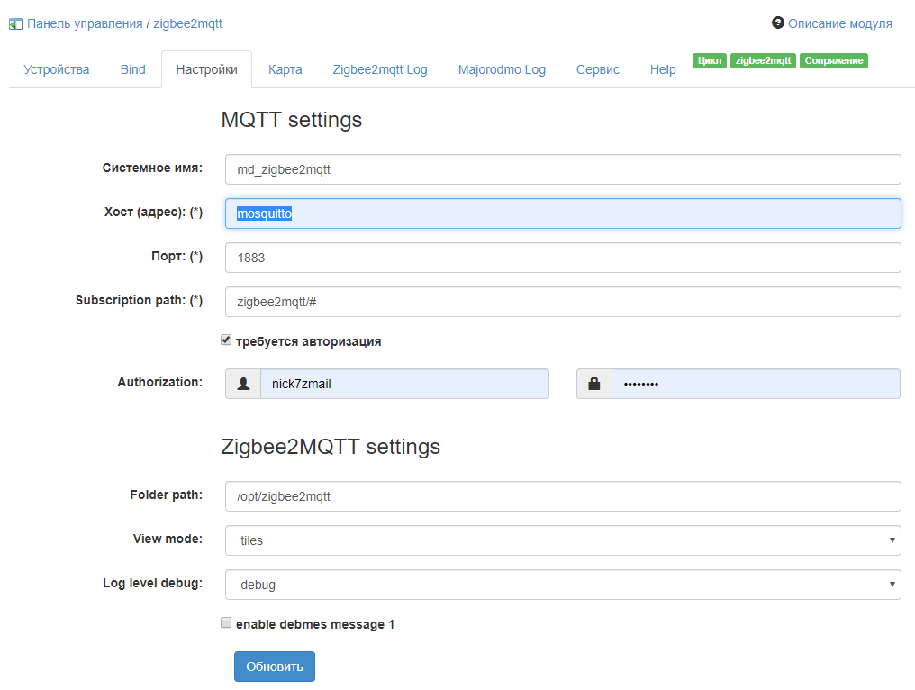Switch to the Устройства tab
Screen dimensions: 915x690
pyautogui.click(x=57, y=69)
